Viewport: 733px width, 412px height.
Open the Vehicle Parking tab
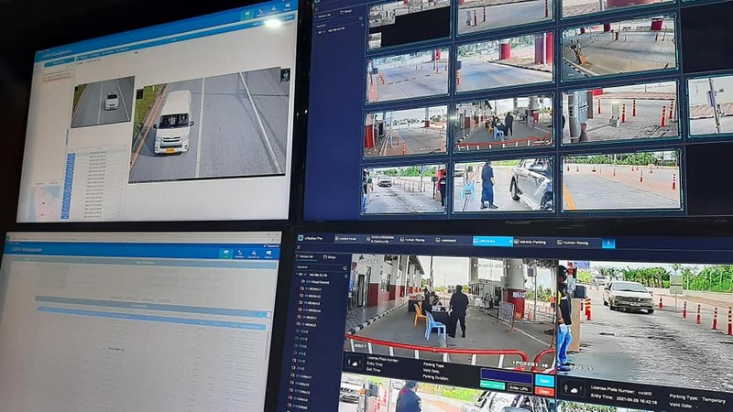click(534, 243)
